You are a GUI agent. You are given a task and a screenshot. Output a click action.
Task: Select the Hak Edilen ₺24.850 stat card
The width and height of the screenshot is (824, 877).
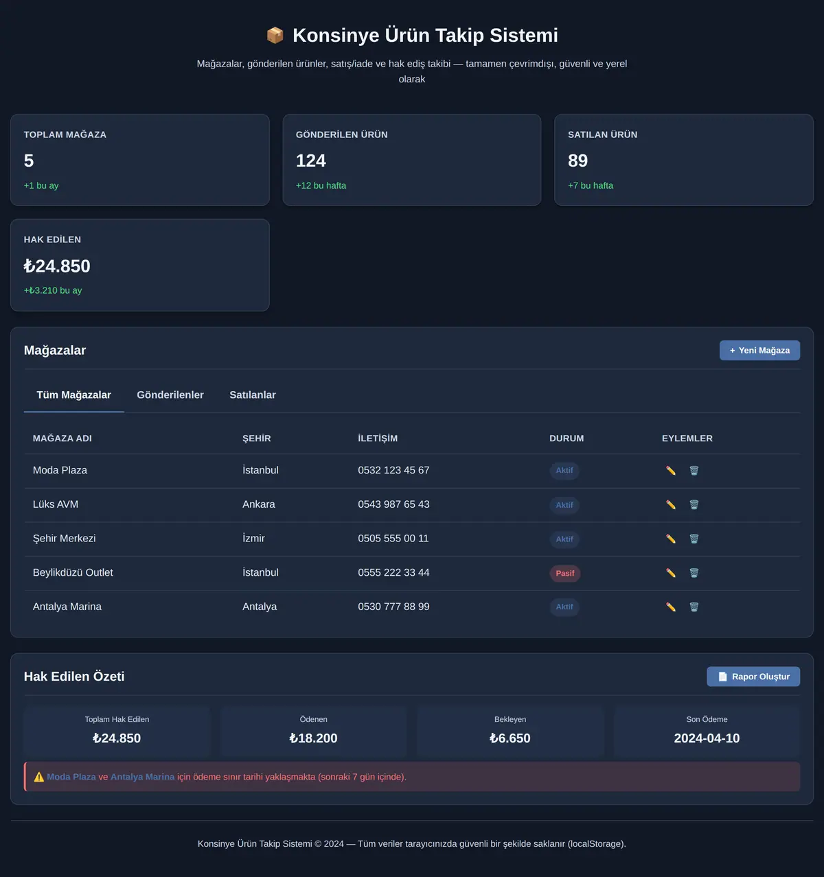pyautogui.click(x=140, y=265)
